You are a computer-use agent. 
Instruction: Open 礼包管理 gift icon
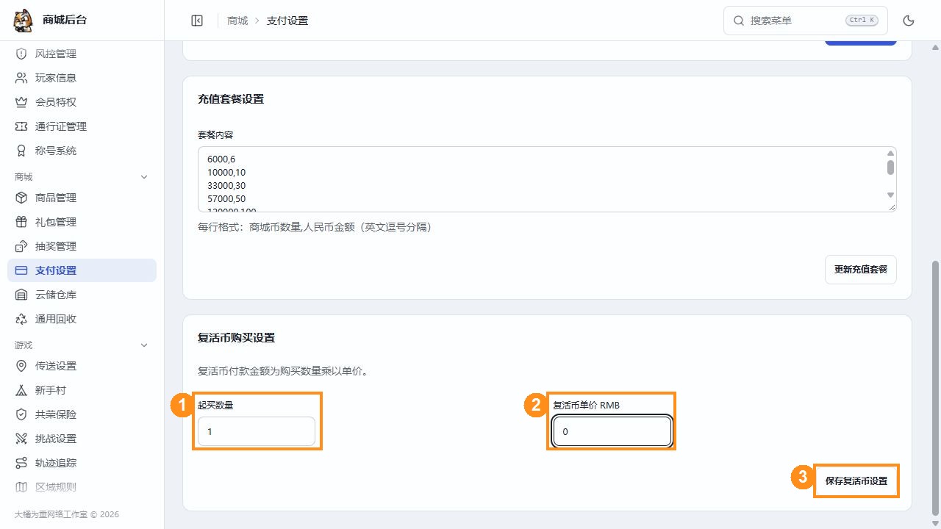tap(21, 222)
